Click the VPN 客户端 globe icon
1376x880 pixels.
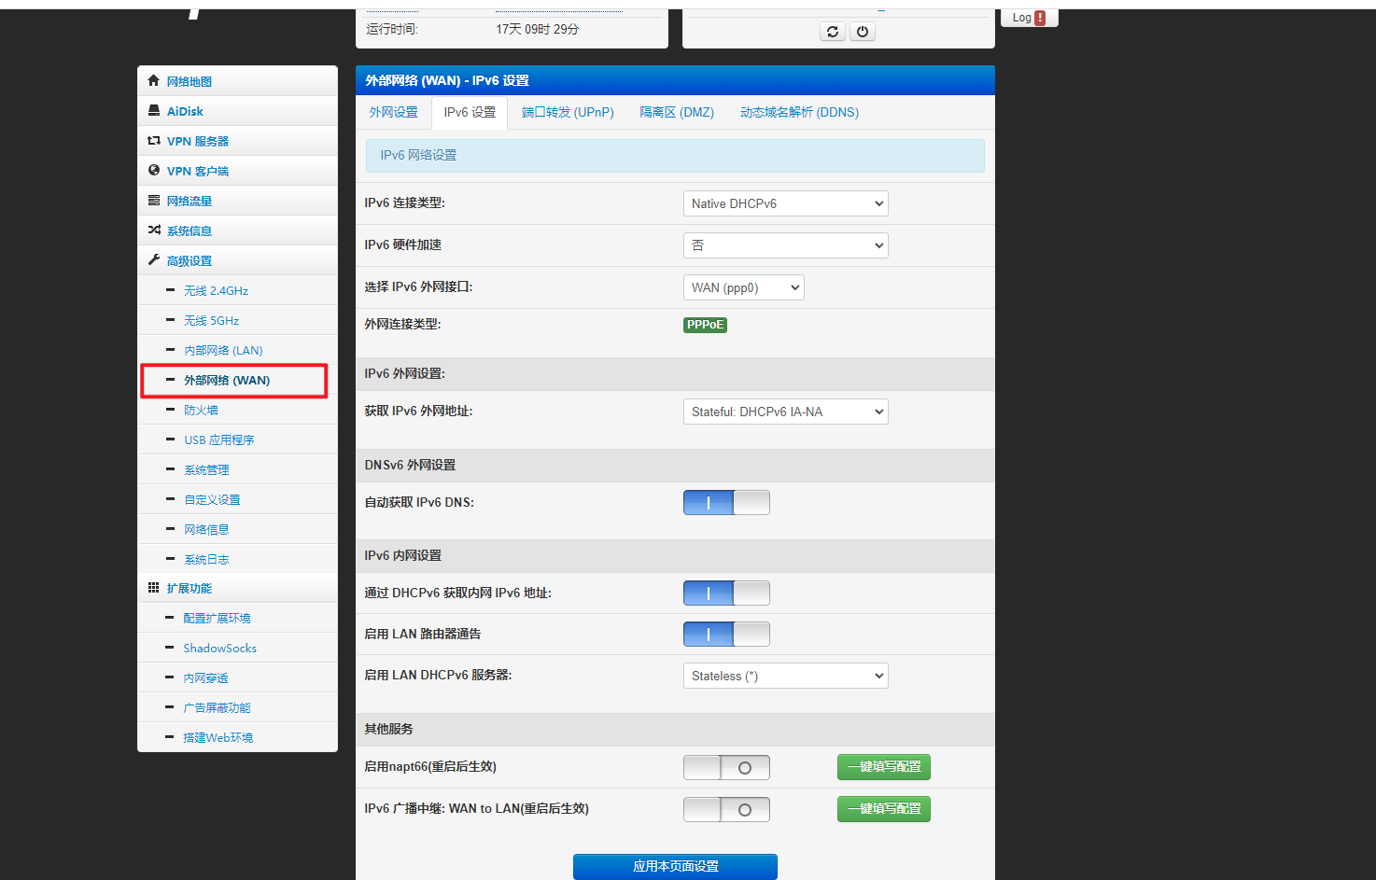tap(154, 170)
